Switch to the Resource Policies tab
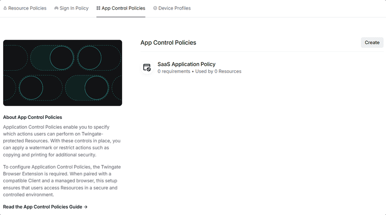The image size is (386, 215). coord(27,8)
